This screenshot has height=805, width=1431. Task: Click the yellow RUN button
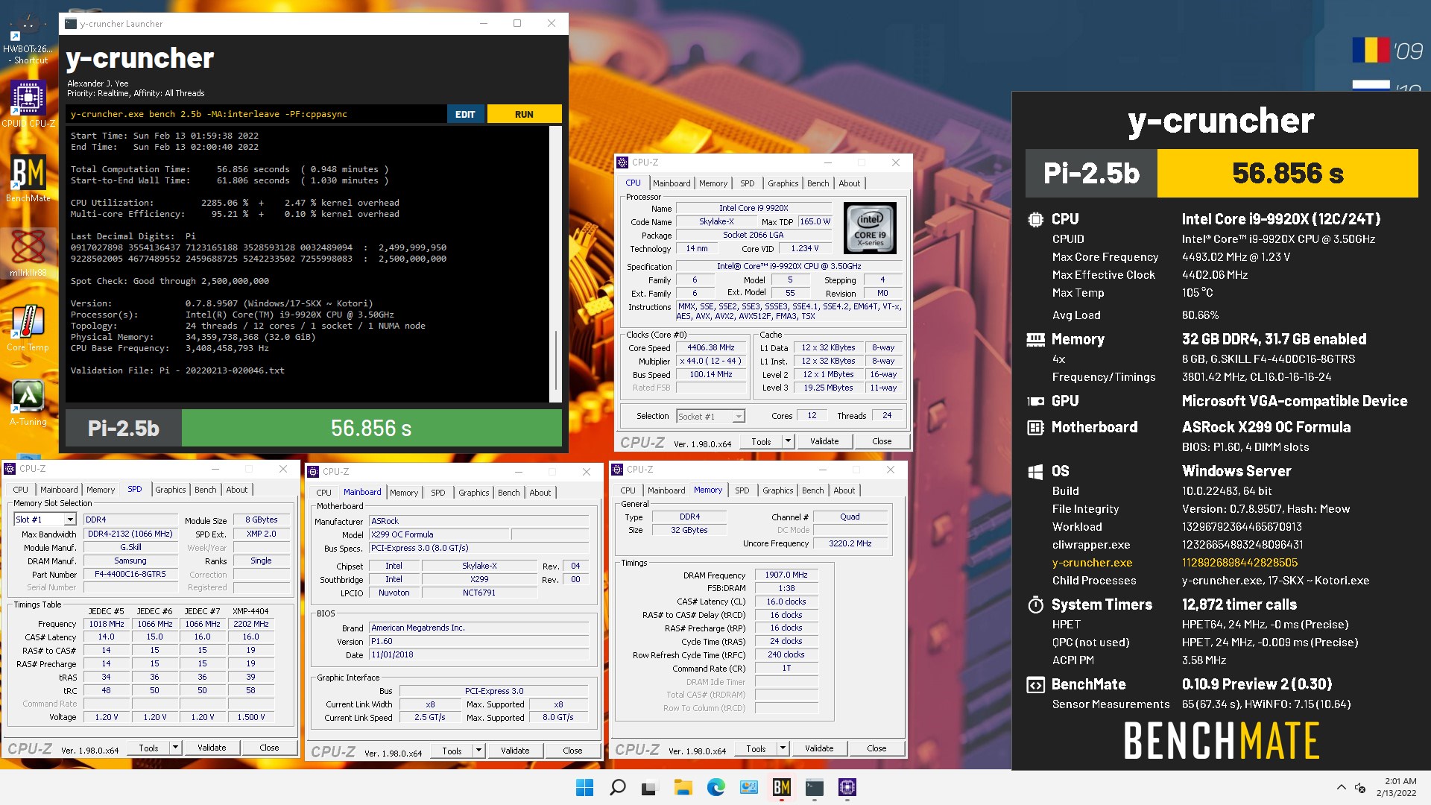tap(524, 114)
